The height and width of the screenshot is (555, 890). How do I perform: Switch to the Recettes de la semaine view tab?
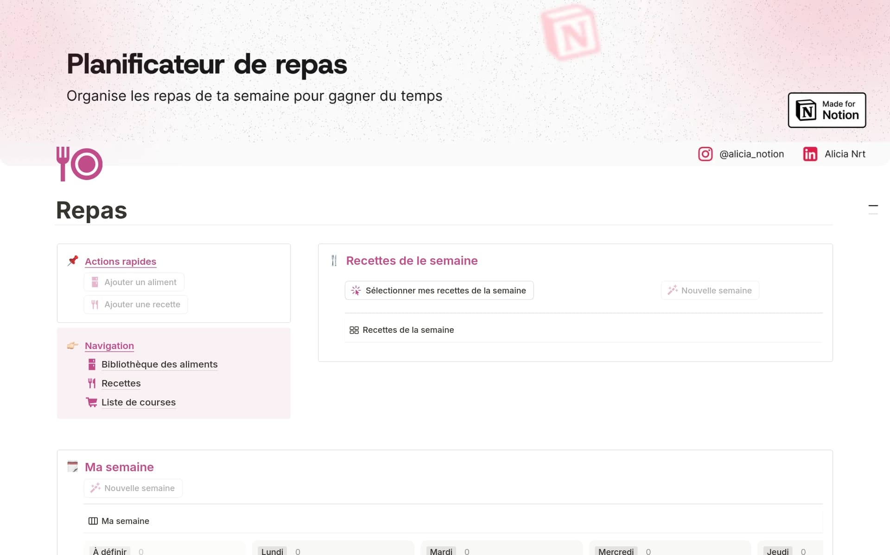(x=408, y=330)
